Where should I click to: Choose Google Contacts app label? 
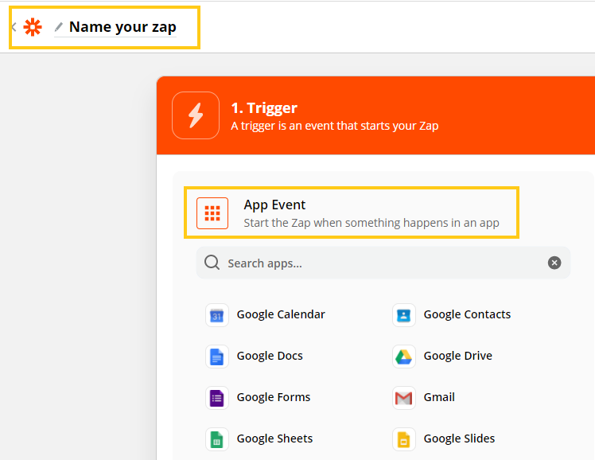(467, 314)
